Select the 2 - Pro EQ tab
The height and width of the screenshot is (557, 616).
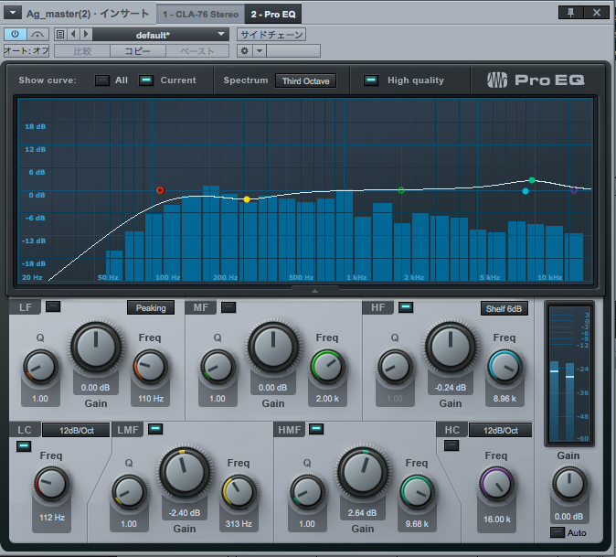[x=273, y=15]
